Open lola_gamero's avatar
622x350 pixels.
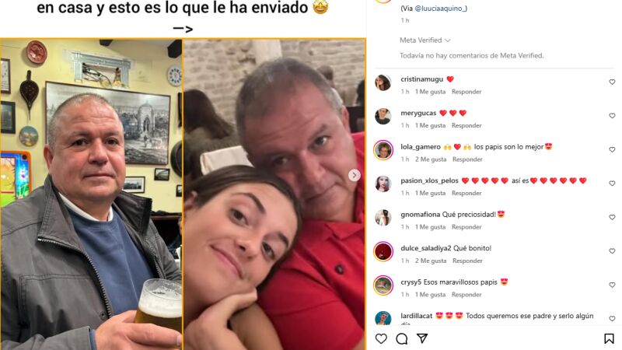(383, 150)
